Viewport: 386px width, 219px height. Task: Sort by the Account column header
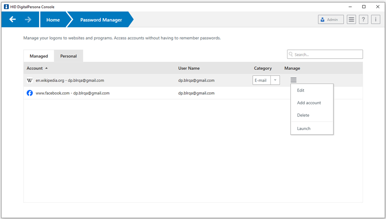(34, 68)
